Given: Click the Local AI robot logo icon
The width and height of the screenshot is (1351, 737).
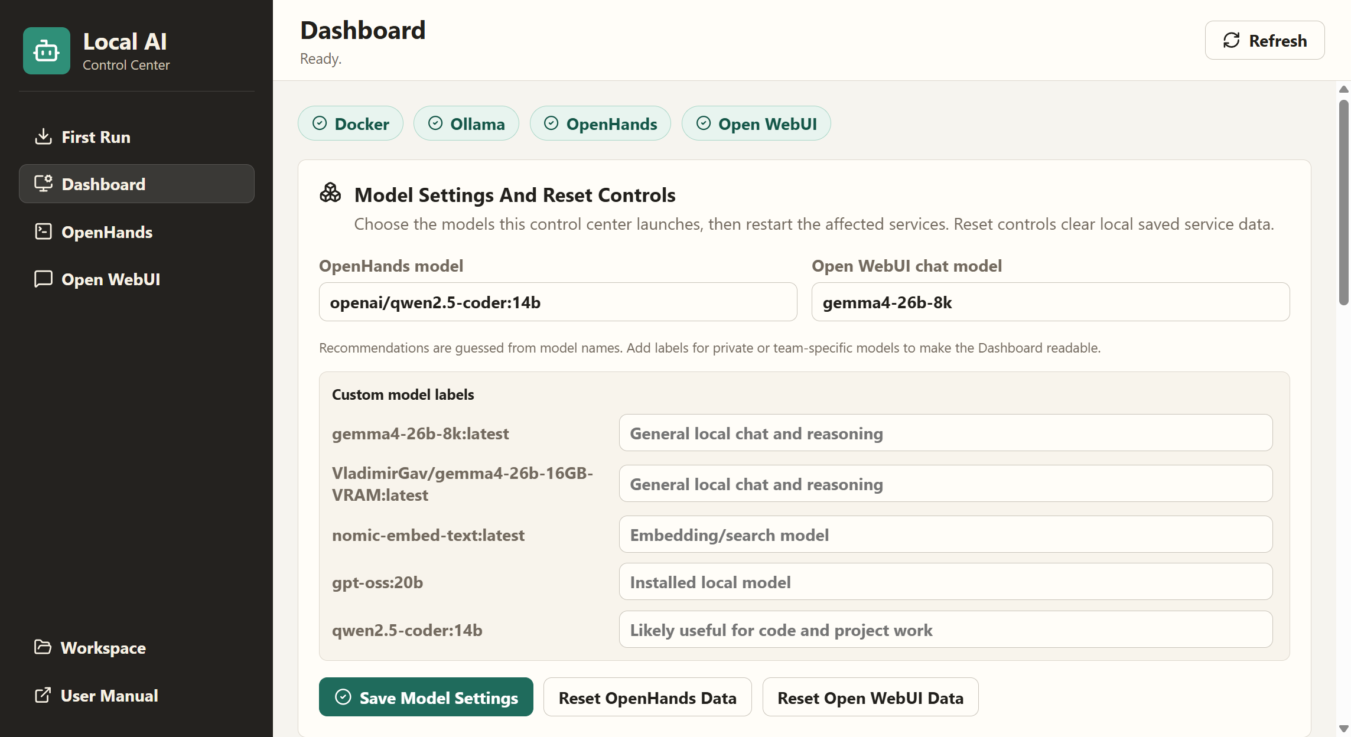Looking at the screenshot, I should tap(47, 51).
